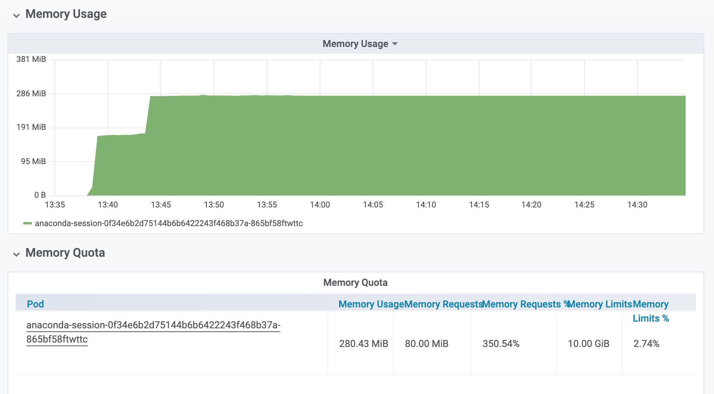Collapse the Memory Quota row using its chevron
Image resolution: width=714 pixels, height=394 pixels.
[16, 254]
